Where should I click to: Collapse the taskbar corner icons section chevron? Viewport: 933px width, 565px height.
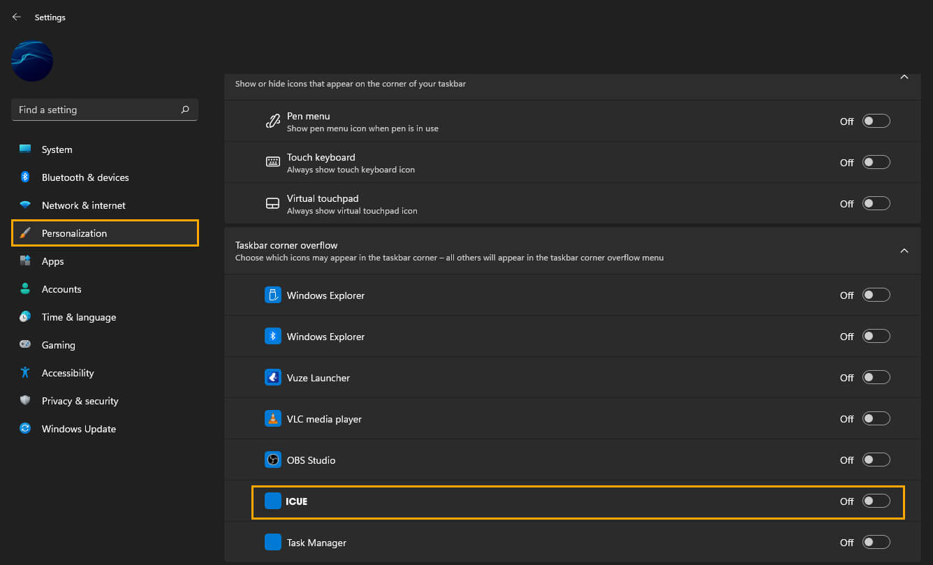904,77
